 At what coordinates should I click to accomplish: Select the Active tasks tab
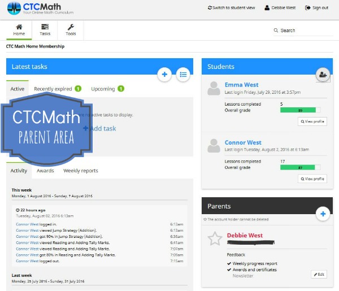(18, 89)
